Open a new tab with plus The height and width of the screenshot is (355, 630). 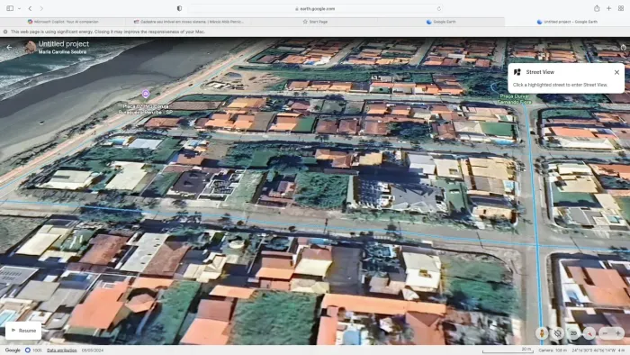[608, 8]
